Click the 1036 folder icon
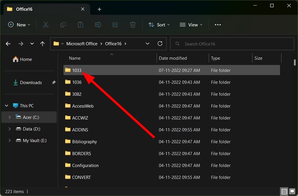298x196 pixels. point(68,82)
